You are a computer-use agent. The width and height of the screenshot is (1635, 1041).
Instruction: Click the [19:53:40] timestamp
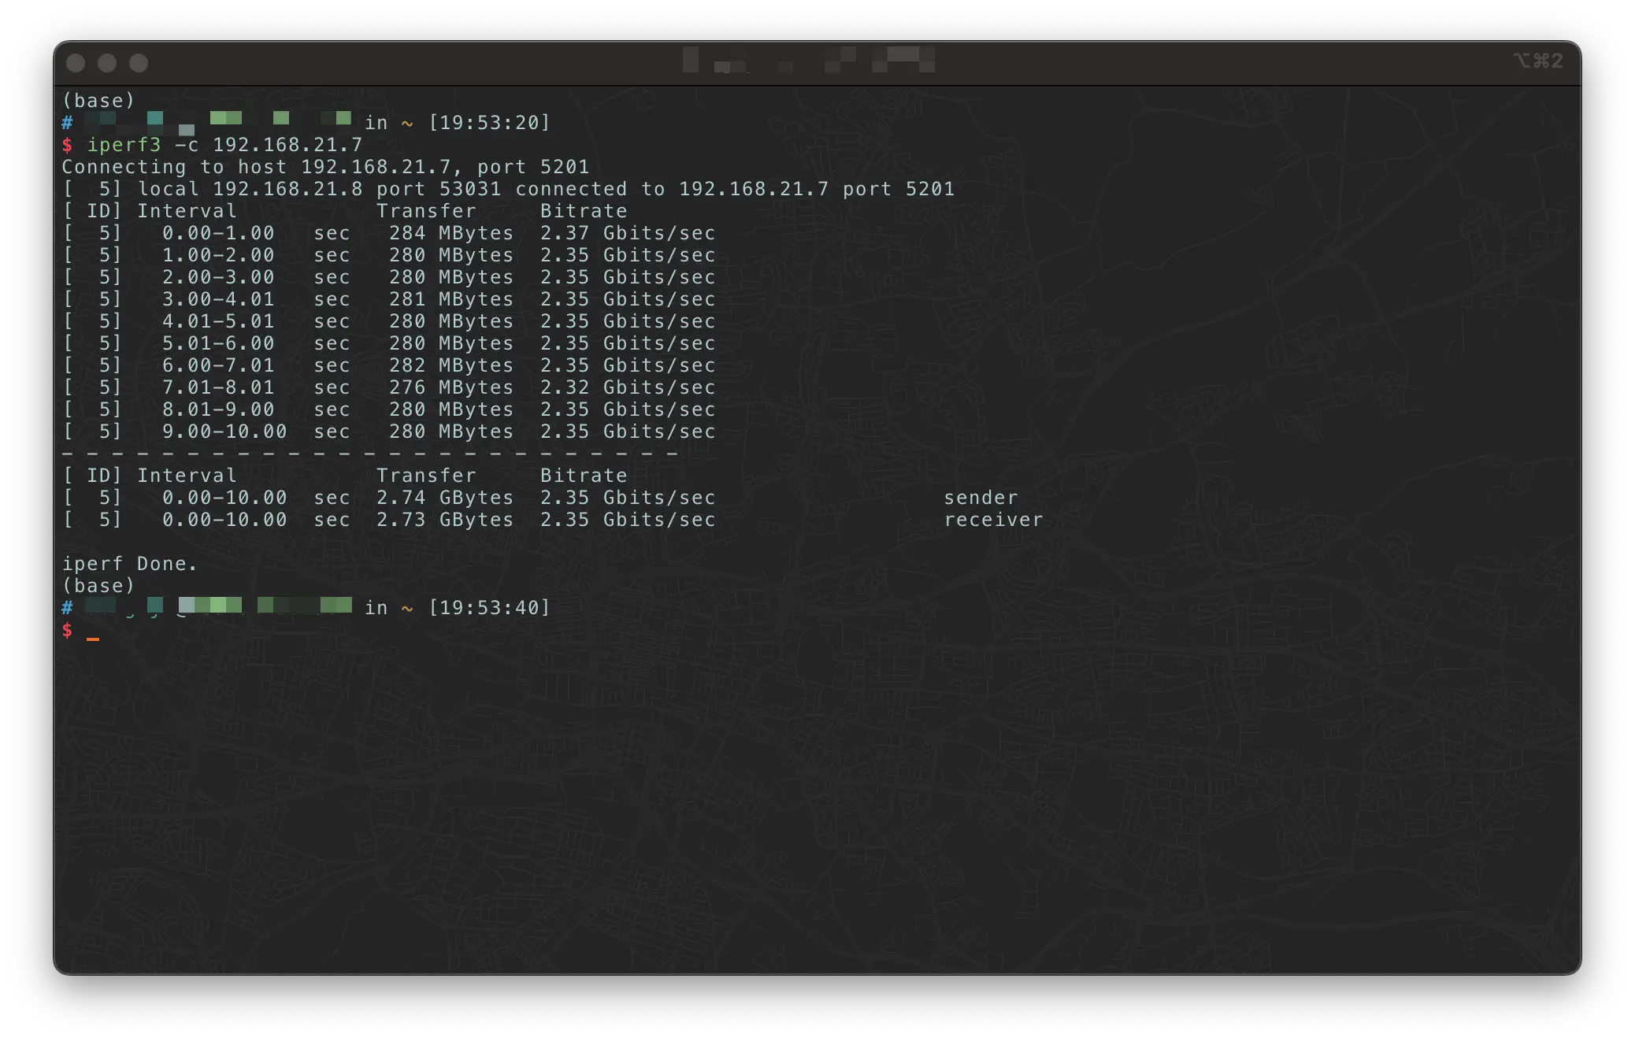tap(489, 608)
